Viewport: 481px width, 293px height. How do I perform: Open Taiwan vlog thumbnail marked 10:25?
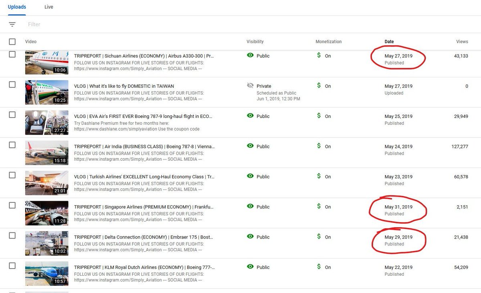46,92
